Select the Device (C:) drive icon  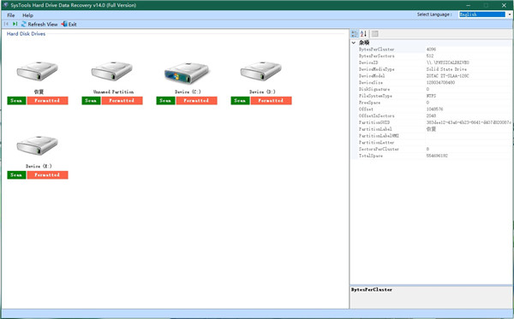[x=187, y=73]
